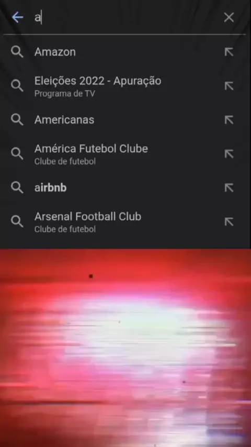Select América Futebol Clube suggestion

[125, 154]
